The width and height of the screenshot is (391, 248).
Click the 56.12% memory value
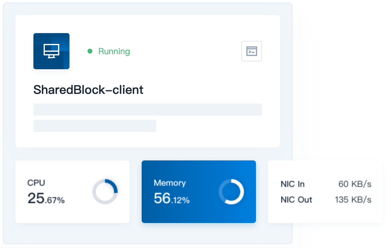172,198
